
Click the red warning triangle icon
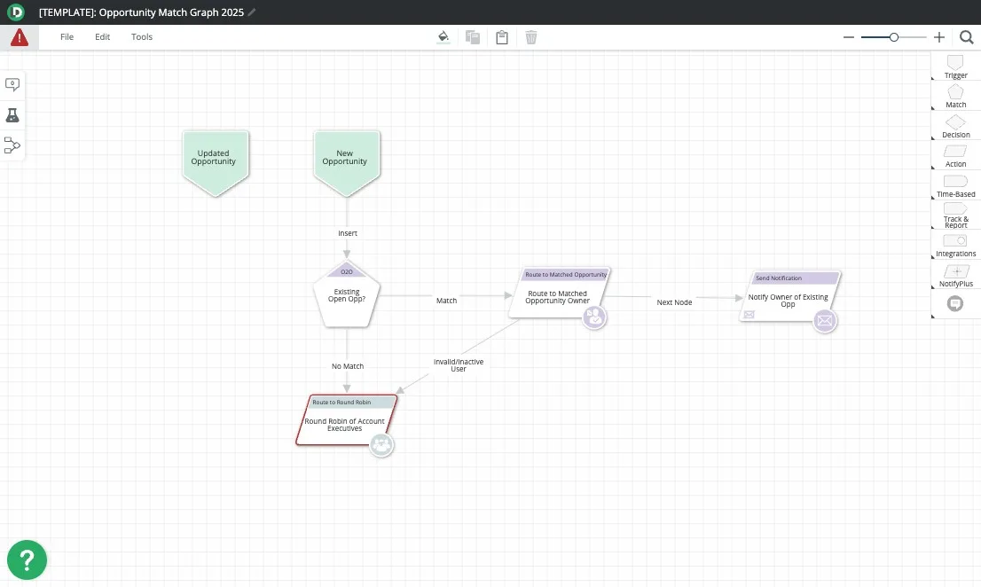(19, 37)
